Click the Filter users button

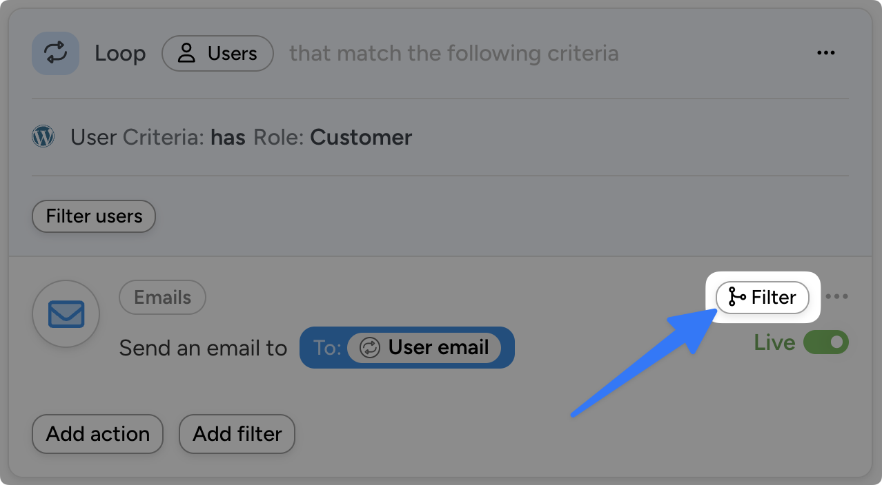94,216
